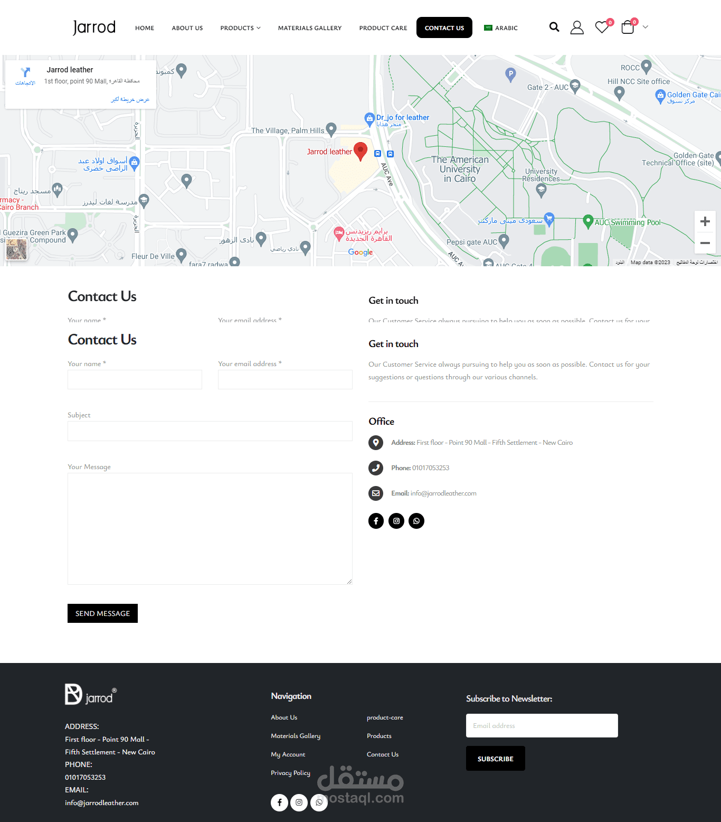
Task: Click the phone number 01017053253 in Office
Action: [x=431, y=468]
